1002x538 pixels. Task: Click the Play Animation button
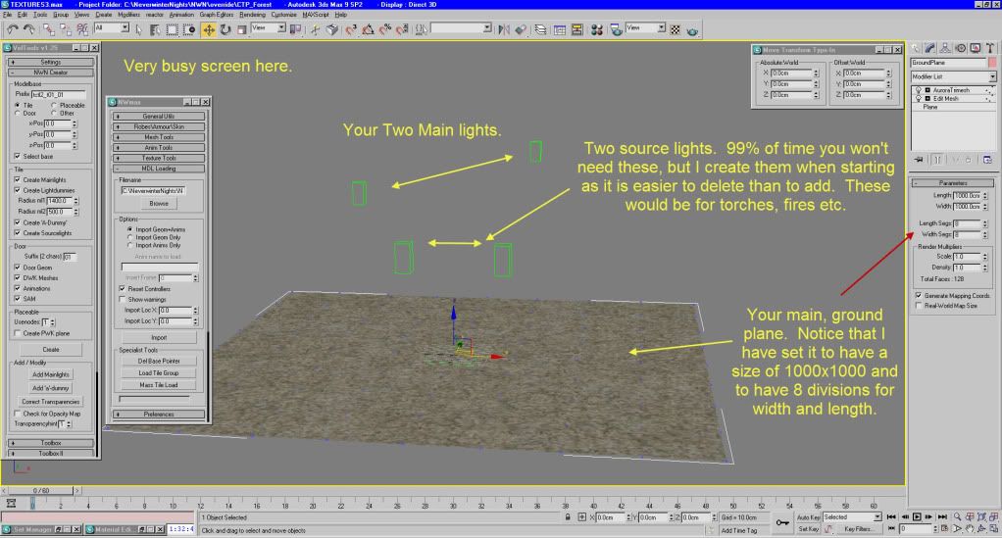tap(917, 516)
